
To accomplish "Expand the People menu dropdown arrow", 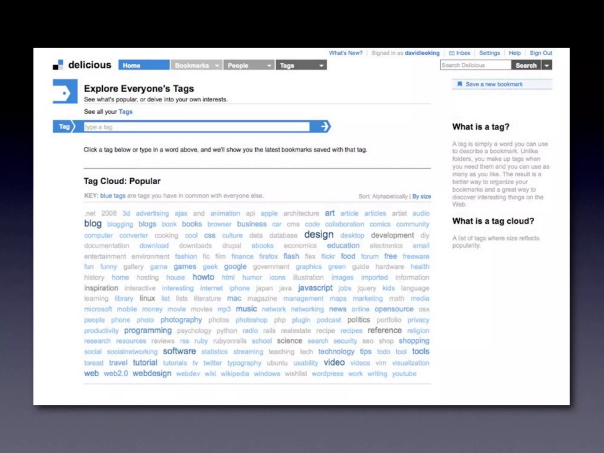I will click(x=269, y=65).
